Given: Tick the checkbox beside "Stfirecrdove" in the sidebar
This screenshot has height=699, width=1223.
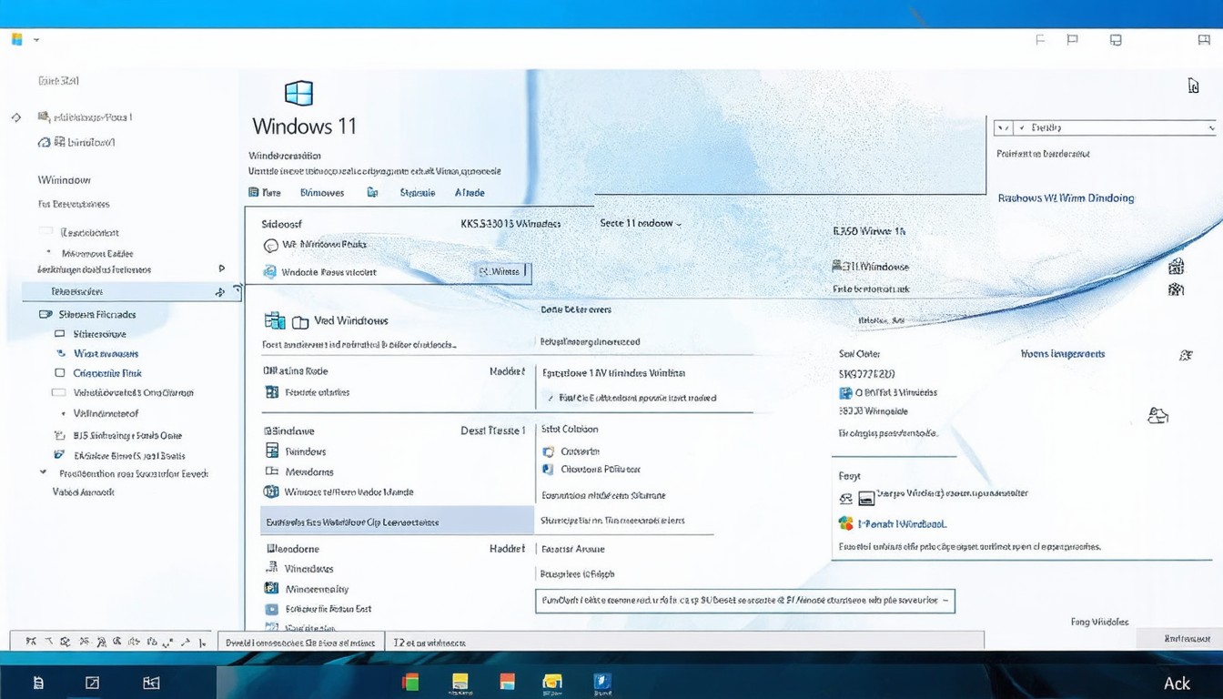Looking at the screenshot, I should 60,335.
